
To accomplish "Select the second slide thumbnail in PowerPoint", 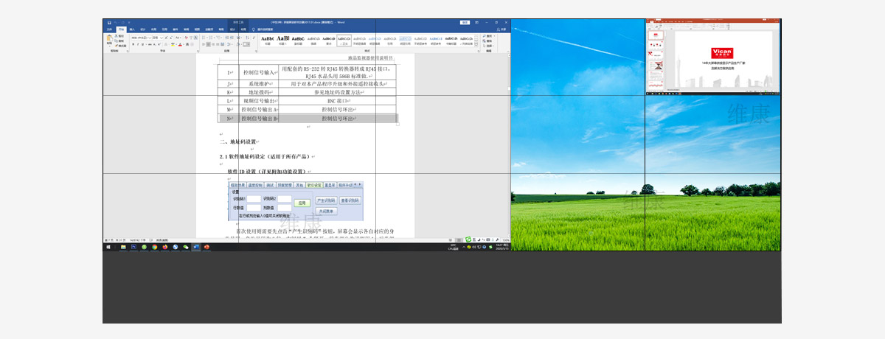I will pyautogui.click(x=656, y=45).
